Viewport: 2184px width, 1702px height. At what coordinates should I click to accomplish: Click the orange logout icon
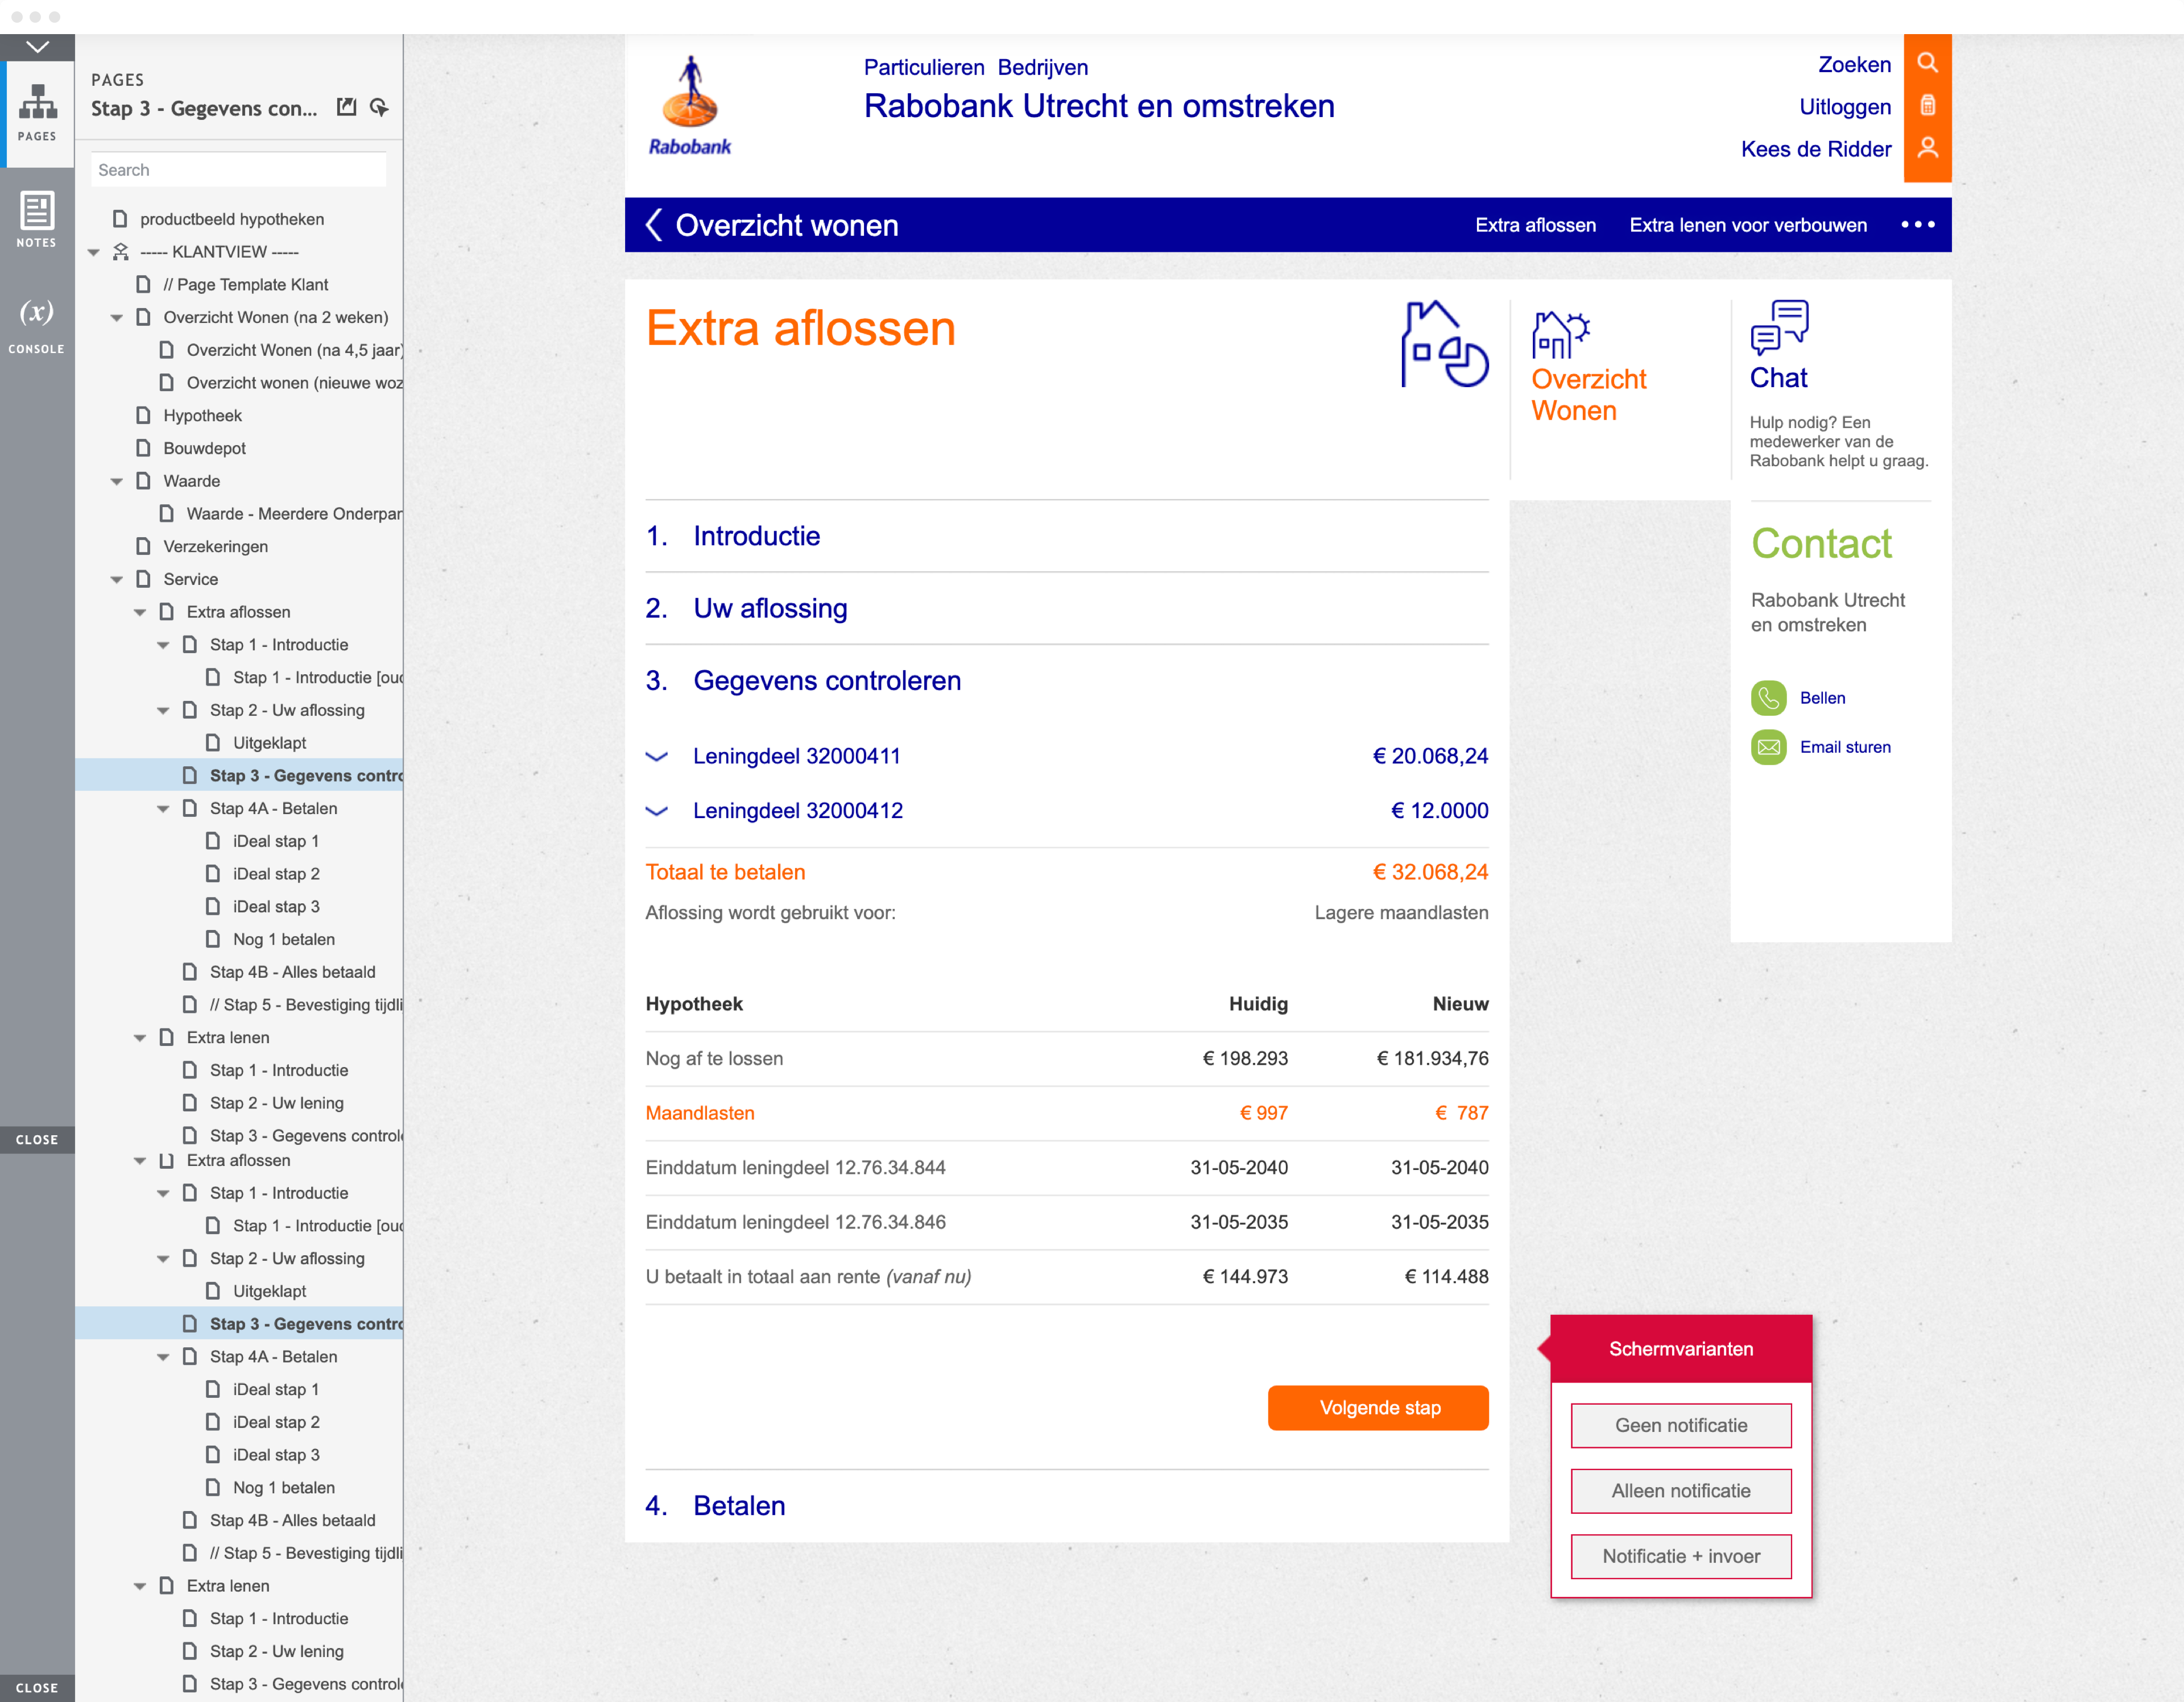(x=1927, y=106)
